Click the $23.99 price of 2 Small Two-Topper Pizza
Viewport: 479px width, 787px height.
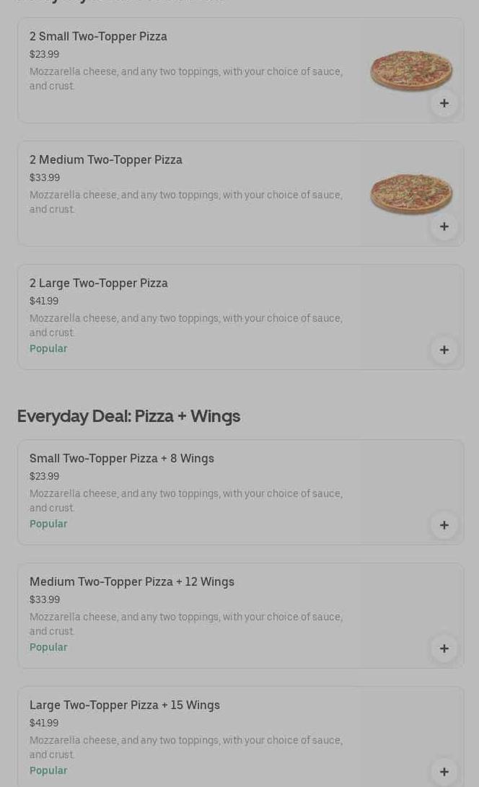[x=44, y=54]
